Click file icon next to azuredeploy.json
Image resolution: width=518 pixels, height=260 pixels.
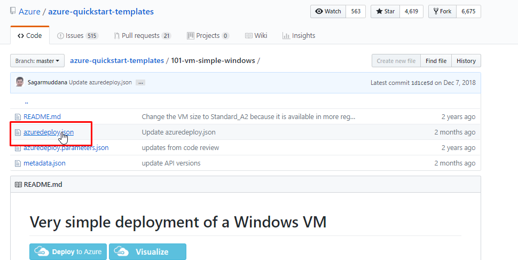coord(18,132)
